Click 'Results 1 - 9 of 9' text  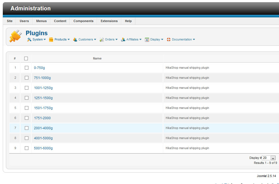(x=265, y=163)
